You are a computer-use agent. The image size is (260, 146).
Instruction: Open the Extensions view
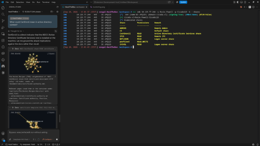click(x=3, y=40)
